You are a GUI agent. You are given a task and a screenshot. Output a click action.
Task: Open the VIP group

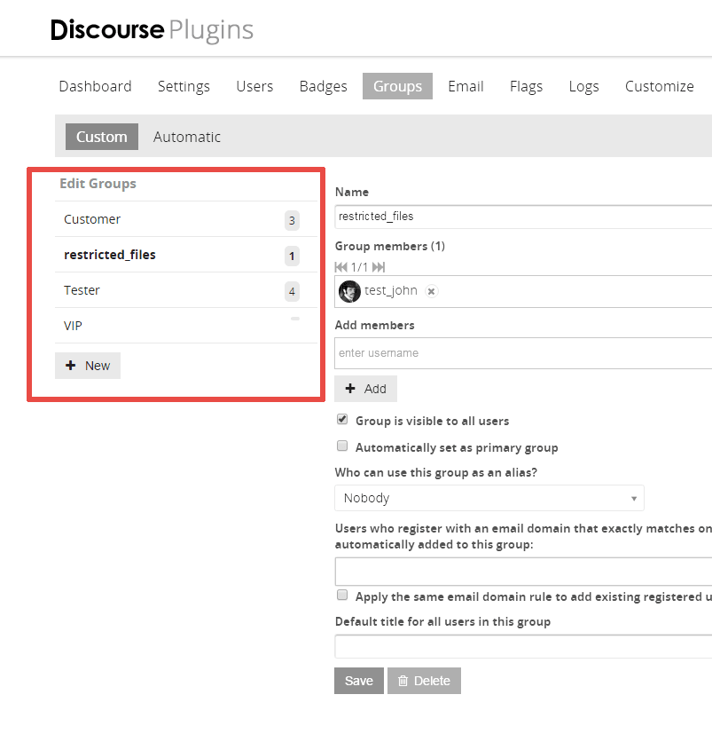click(186, 326)
